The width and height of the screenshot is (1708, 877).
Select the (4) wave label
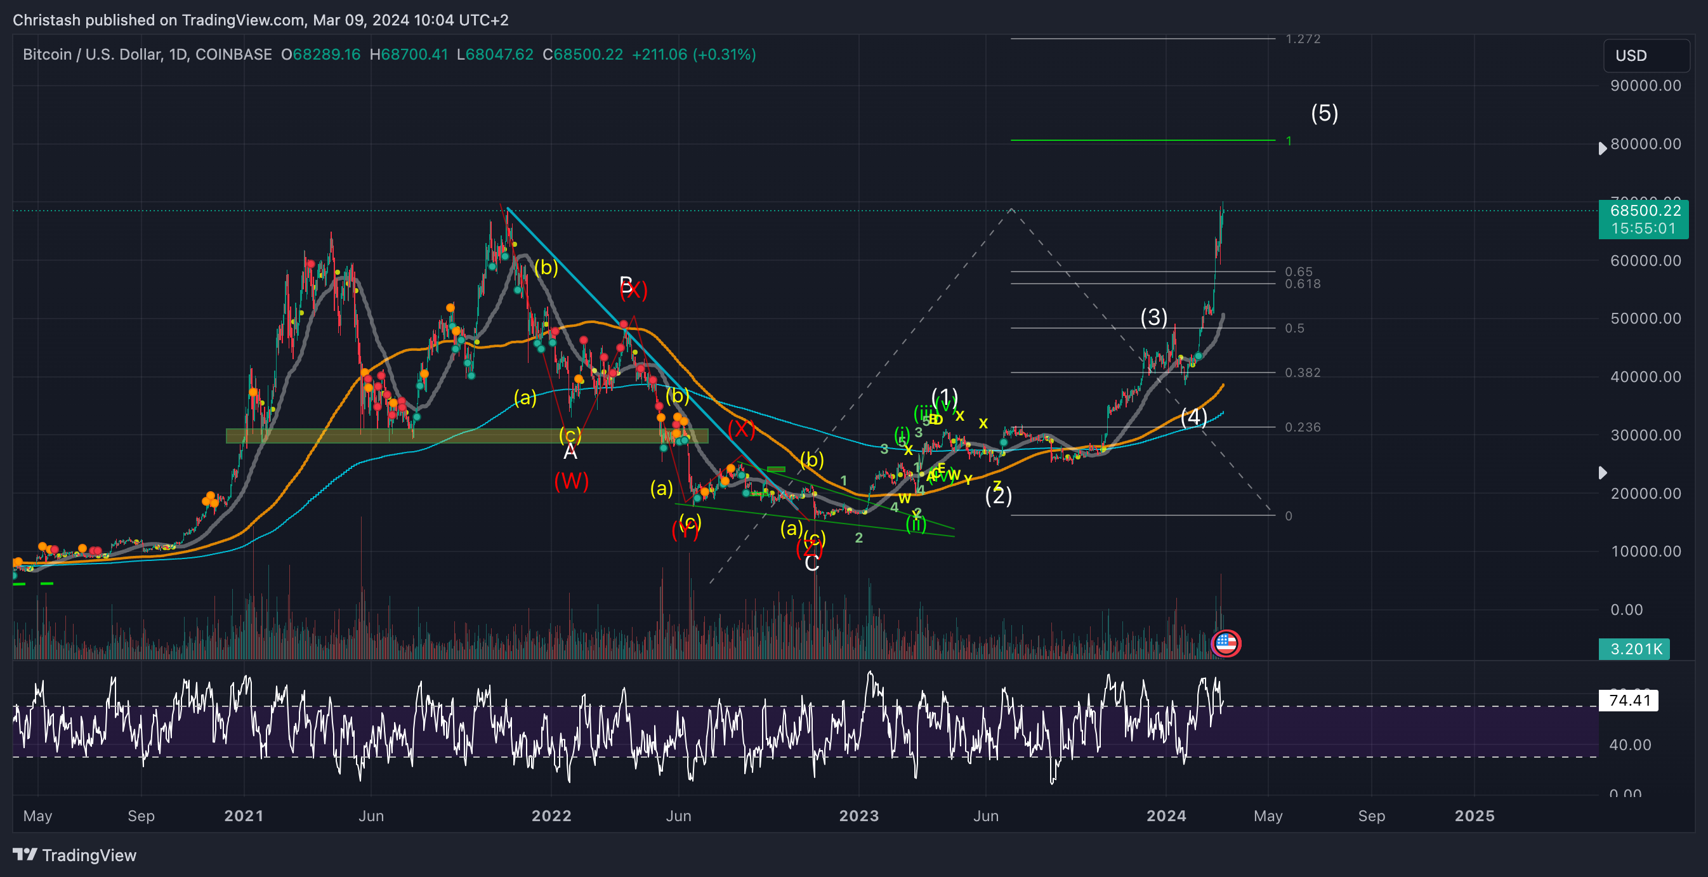1193,418
